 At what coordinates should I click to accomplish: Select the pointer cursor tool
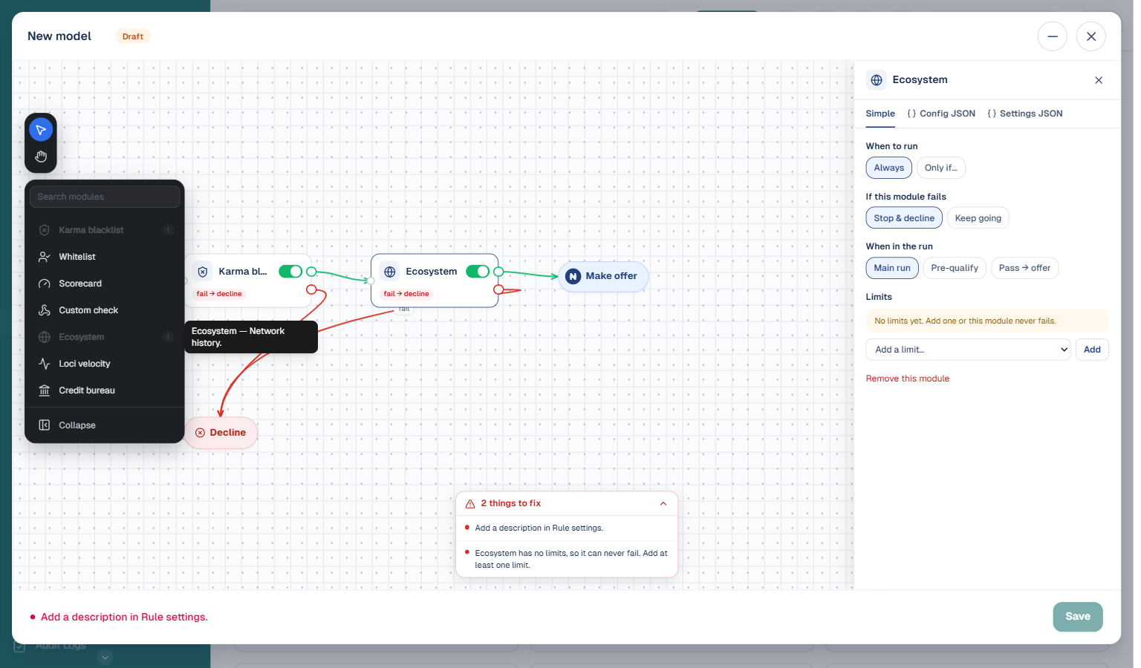41,130
